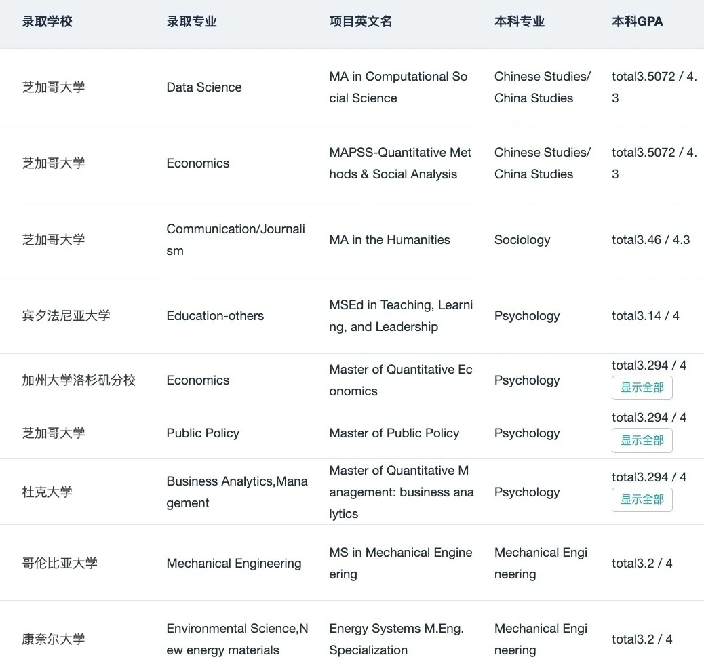
Task: Select 康奈尔大学 school cell
Action: pos(54,639)
